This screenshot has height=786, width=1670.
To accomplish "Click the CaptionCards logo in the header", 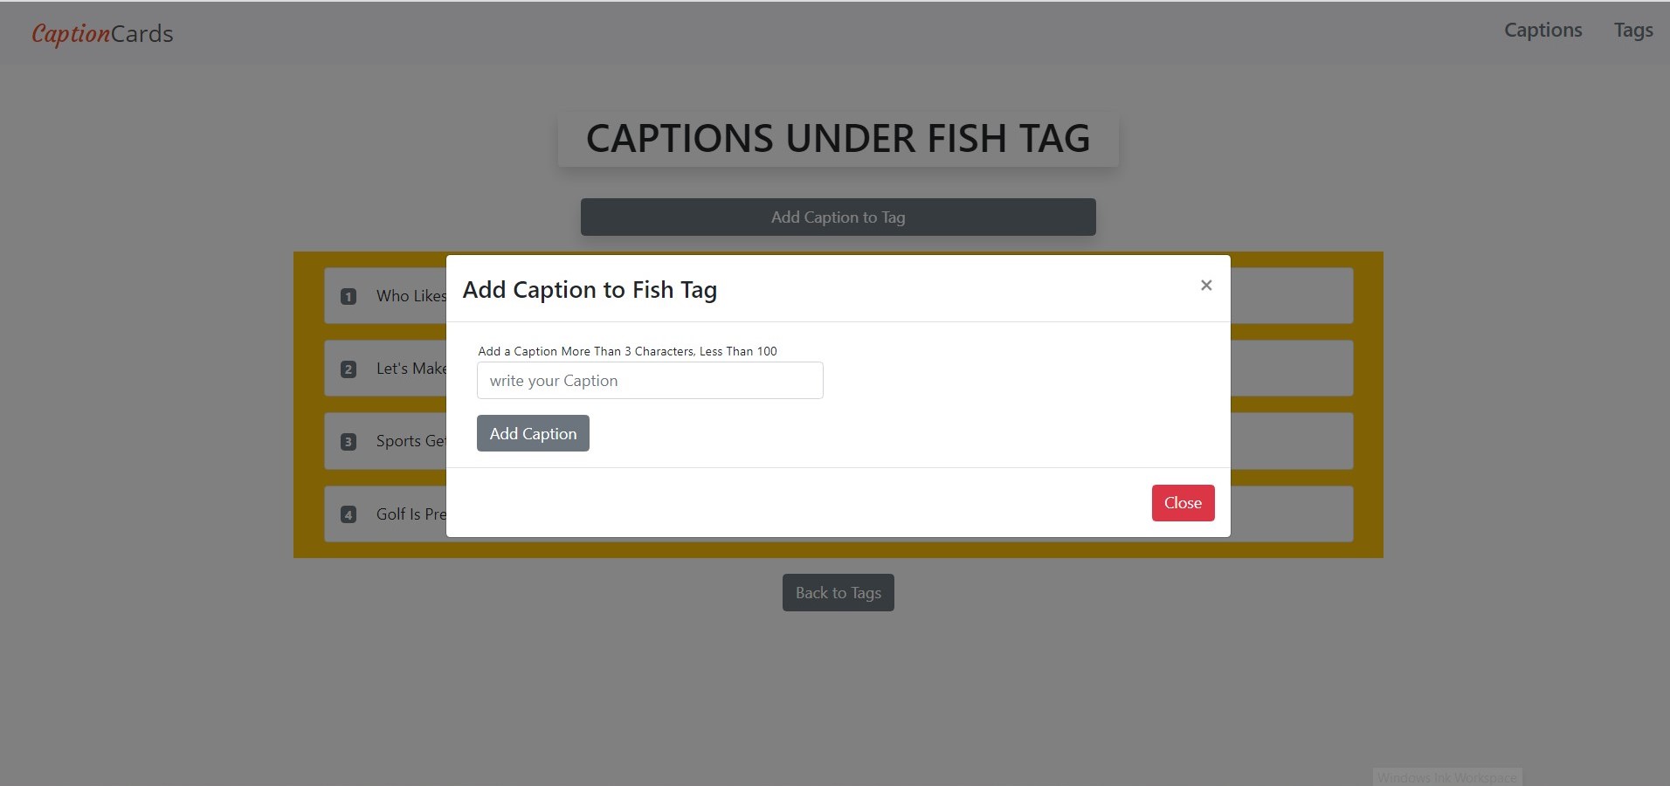I will [x=101, y=33].
